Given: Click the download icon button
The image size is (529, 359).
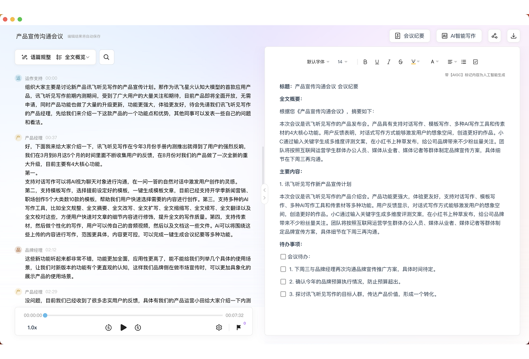Looking at the screenshot, I should (x=513, y=36).
